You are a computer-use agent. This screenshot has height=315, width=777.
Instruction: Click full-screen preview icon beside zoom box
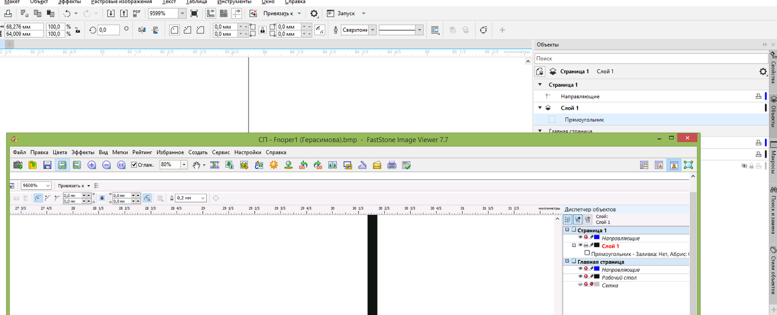(x=194, y=13)
